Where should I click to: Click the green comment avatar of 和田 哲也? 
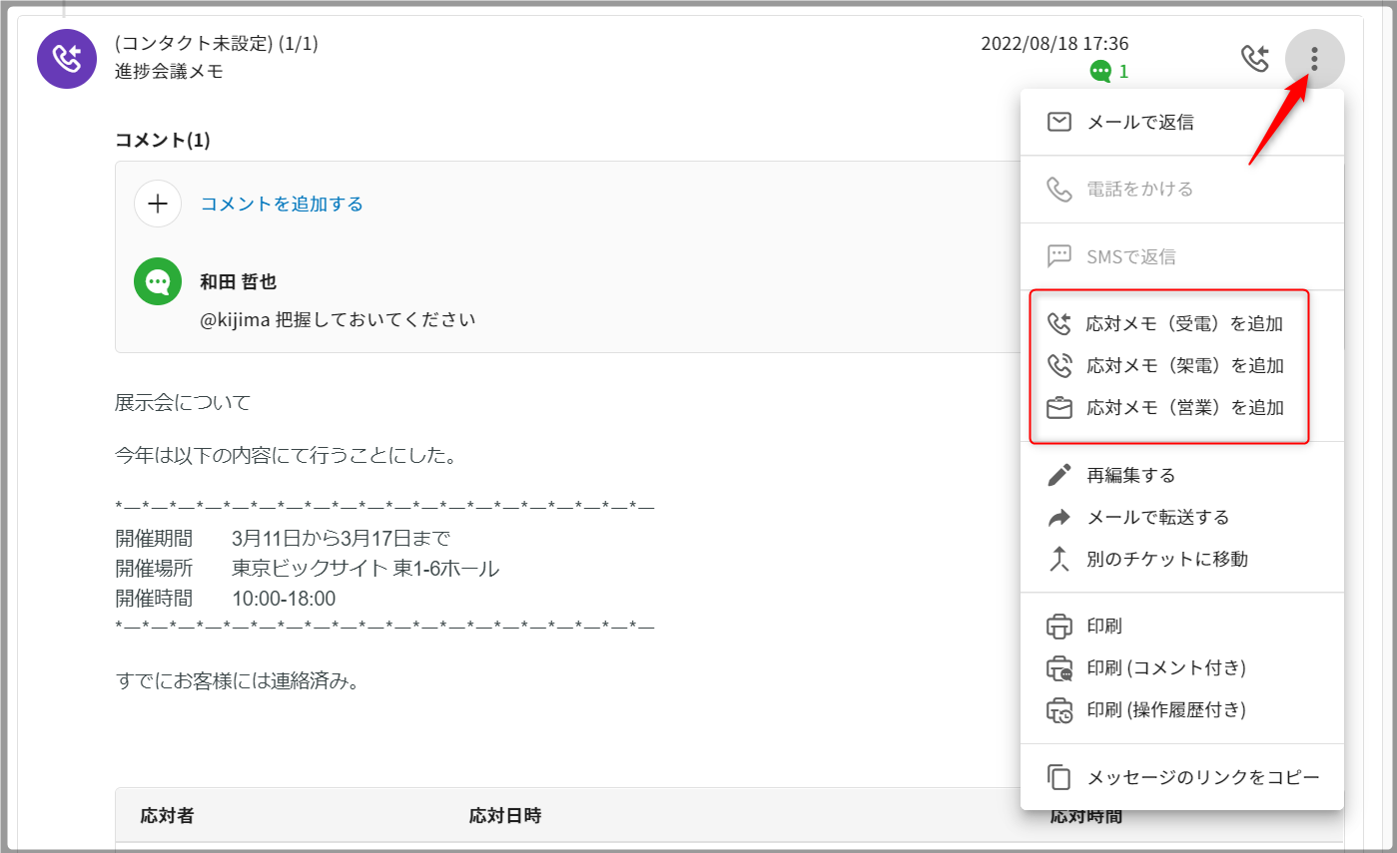[158, 282]
